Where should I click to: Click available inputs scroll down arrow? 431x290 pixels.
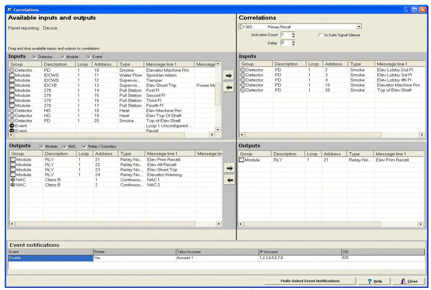click(x=218, y=130)
